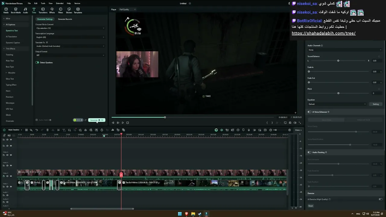Mute the Audio 1 track
Image resolution: width=386 pixels, height=217 pixels.
[x=7, y=195]
